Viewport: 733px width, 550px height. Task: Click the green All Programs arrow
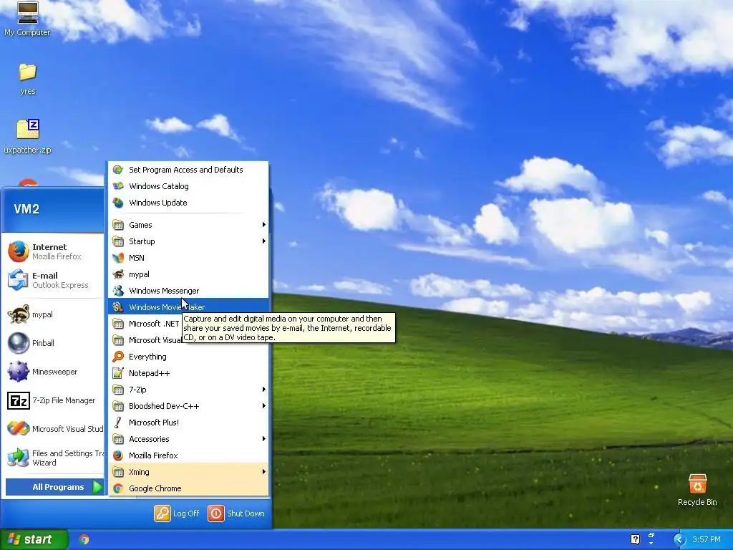pyautogui.click(x=97, y=487)
